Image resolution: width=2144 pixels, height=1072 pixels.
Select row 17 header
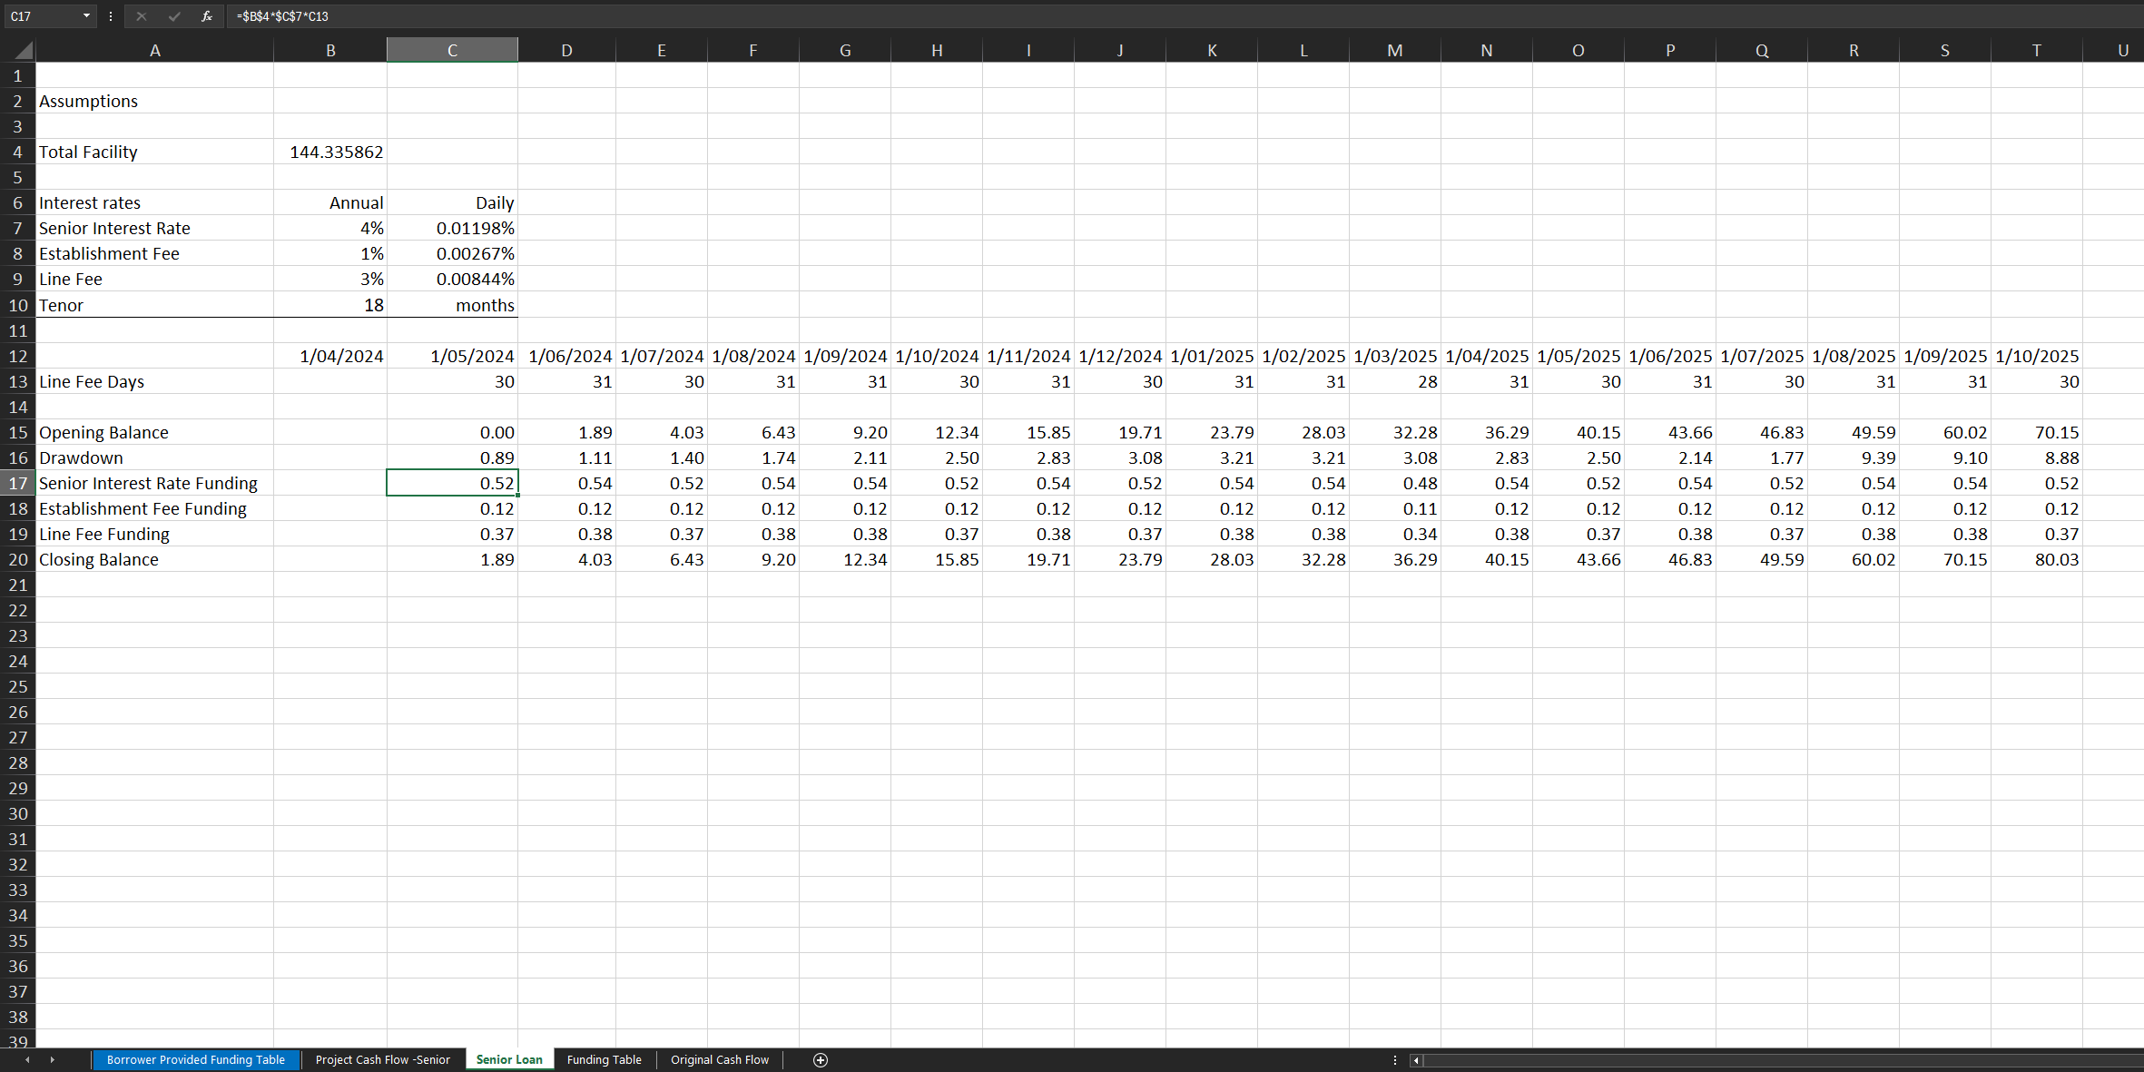[x=18, y=483]
